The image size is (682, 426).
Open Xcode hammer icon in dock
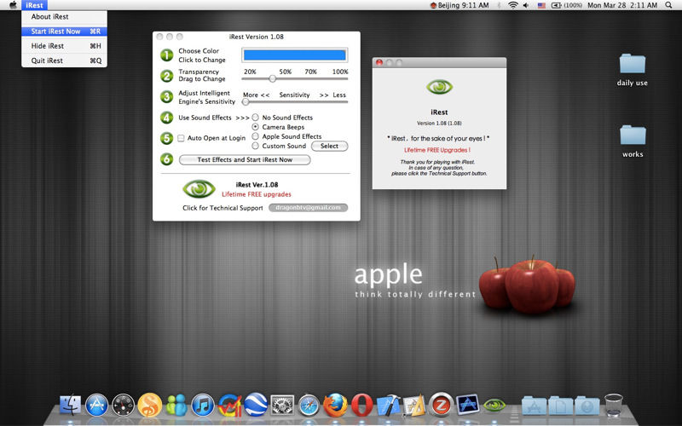[x=388, y=406]
